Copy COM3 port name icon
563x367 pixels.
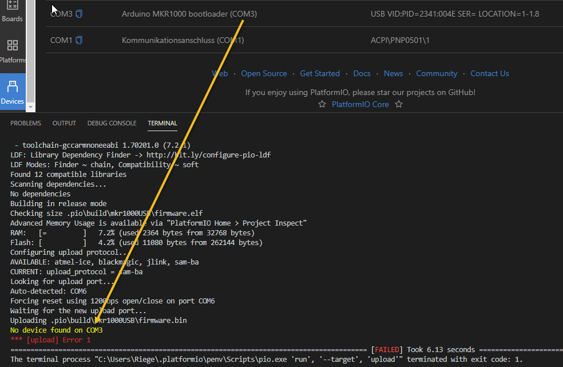pos(79,14)
